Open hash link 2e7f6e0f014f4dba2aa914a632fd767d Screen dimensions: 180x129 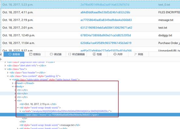105,5
